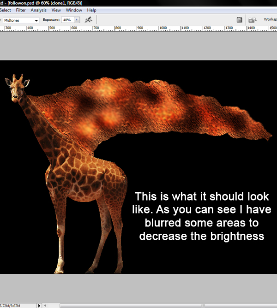Viewport: 277px width, 308px height.
Task: Open the status bar info arrow
Action: tap(39, 306)
